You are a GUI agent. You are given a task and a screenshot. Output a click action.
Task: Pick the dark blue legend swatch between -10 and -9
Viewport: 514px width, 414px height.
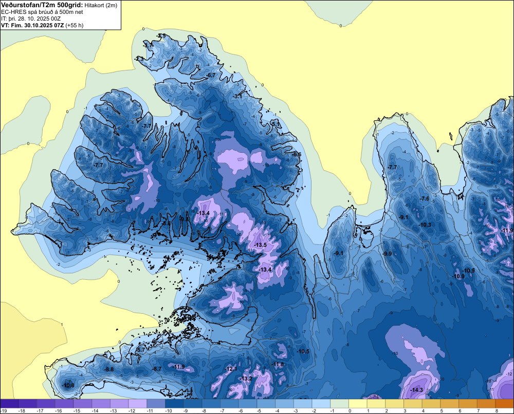pos(174,404)
